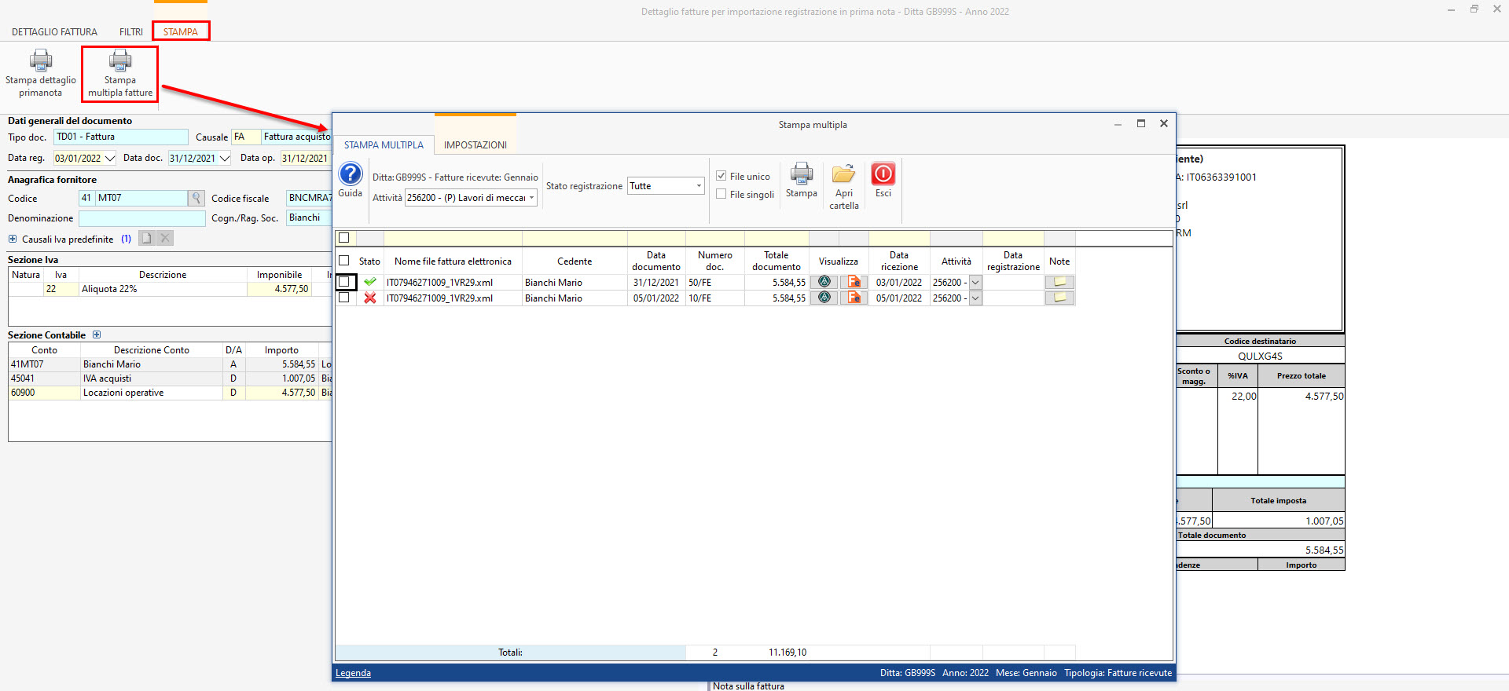Click the Legenda link
Screen dimensions: 1509x691
click(x=353, y=673)
